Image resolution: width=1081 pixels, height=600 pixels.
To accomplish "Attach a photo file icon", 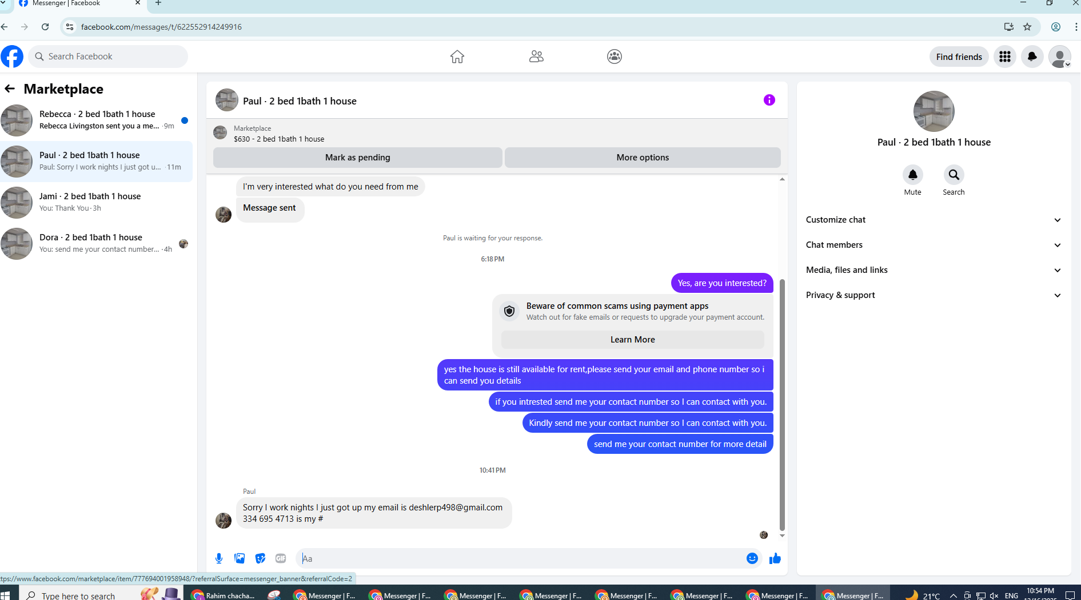I will click(x=240, y=558).
